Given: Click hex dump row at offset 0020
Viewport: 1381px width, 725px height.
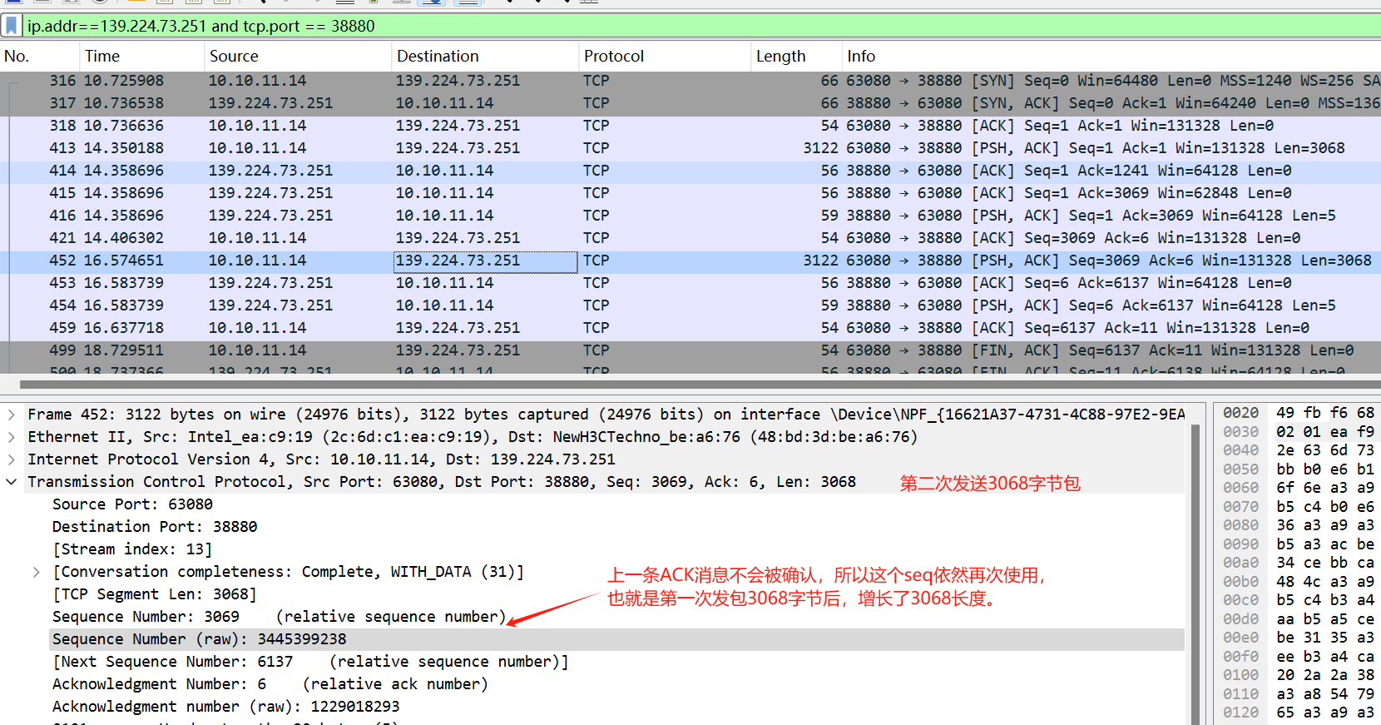Looking at the screenshot, I should (x=1298, y=413).
